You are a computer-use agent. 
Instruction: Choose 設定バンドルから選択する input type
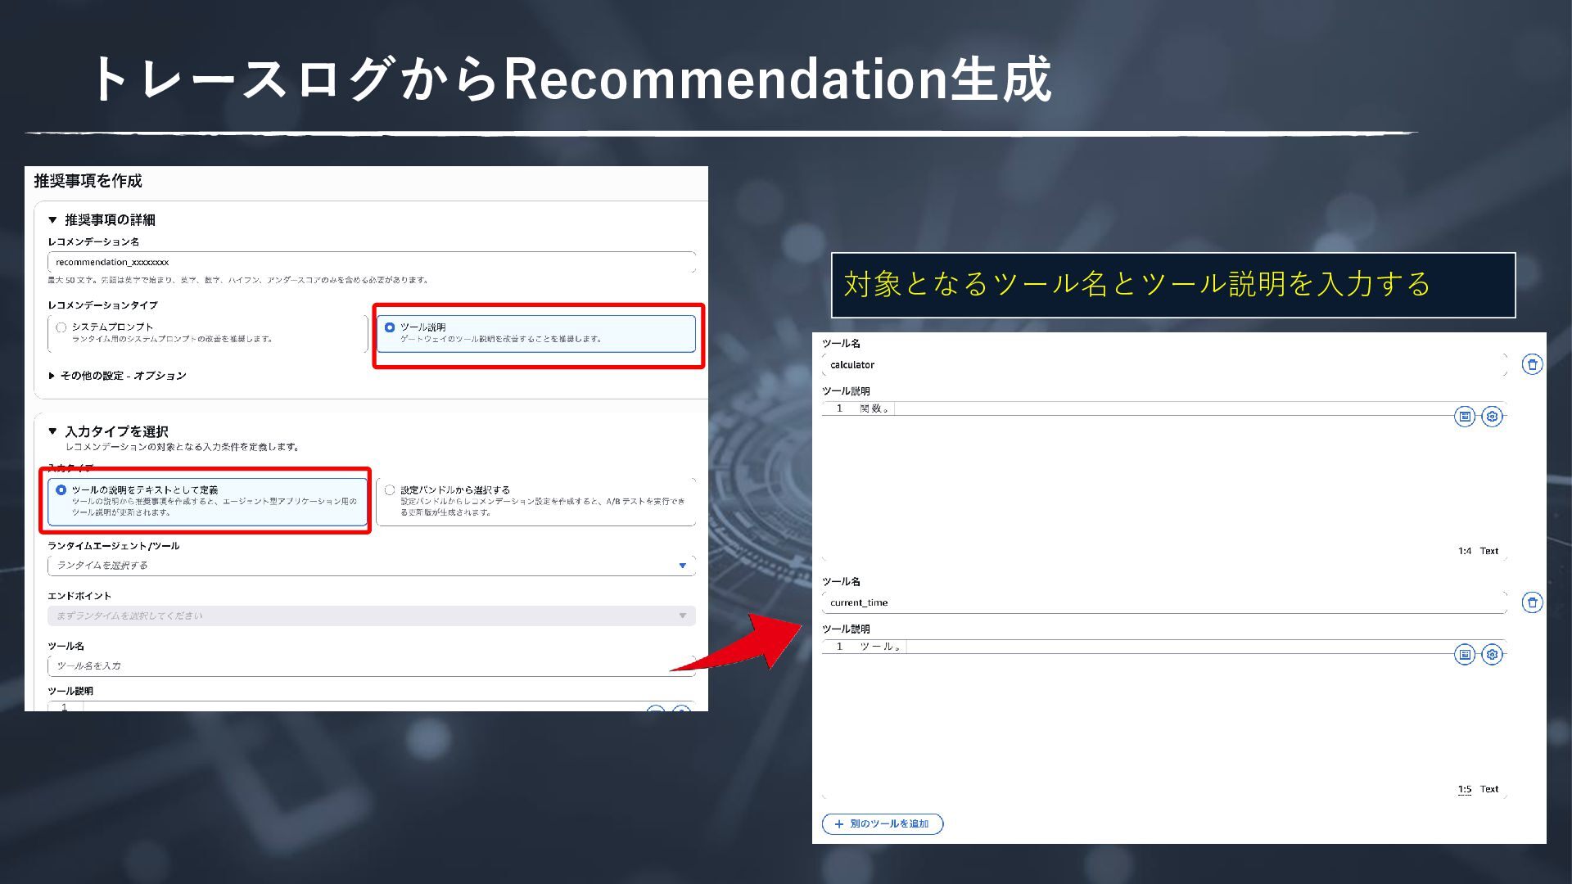click(390, 490)
